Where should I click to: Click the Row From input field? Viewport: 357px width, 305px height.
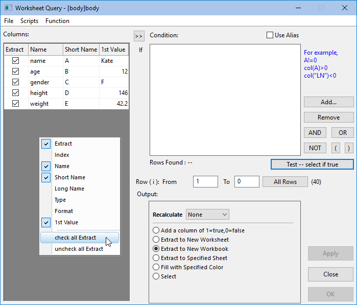(x=206, y=181)
